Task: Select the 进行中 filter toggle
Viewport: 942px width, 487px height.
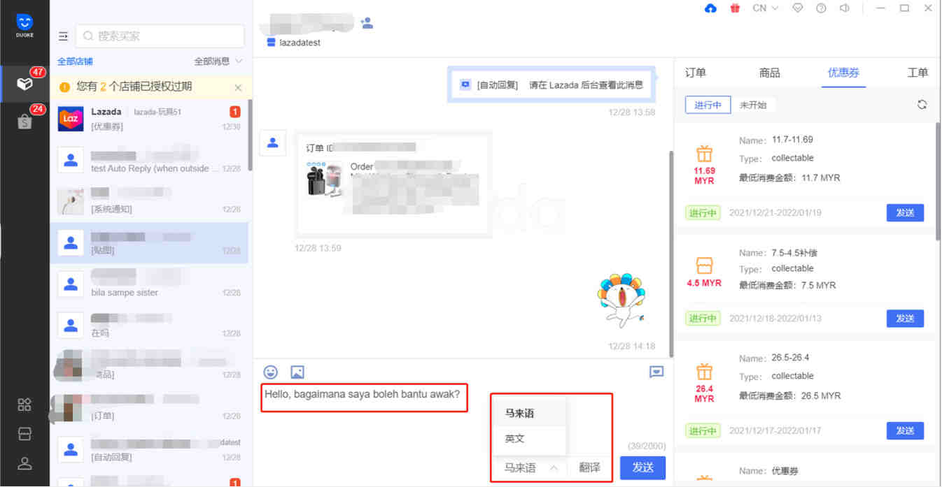Action: (x=708, y=105)
